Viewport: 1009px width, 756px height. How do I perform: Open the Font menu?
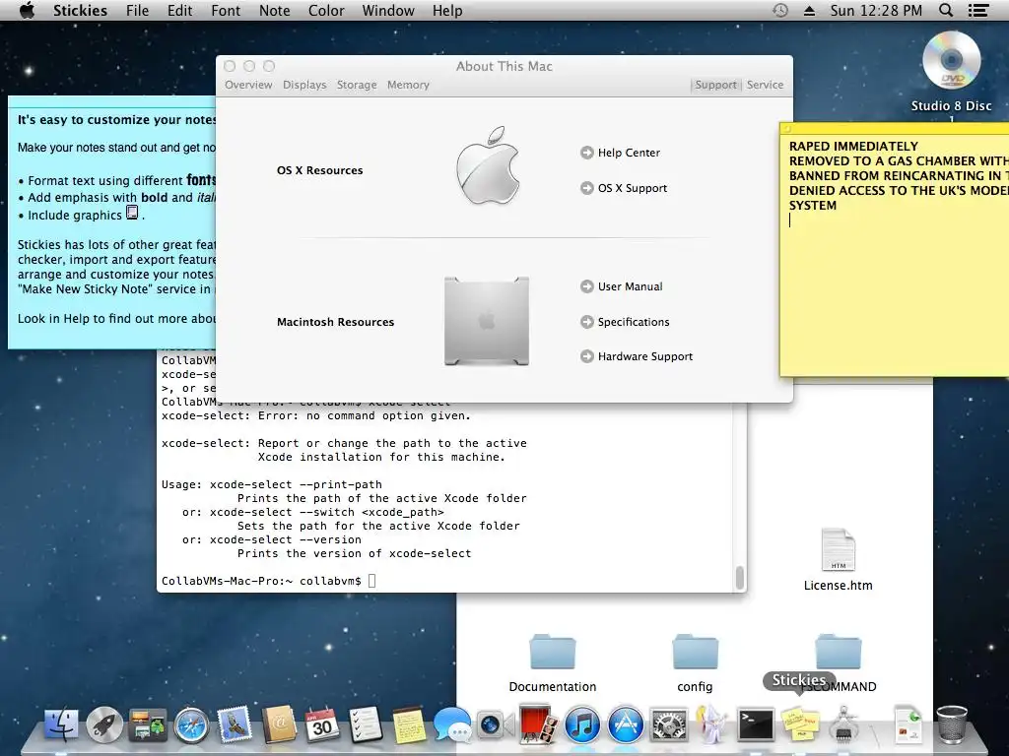tap(226, 10)
